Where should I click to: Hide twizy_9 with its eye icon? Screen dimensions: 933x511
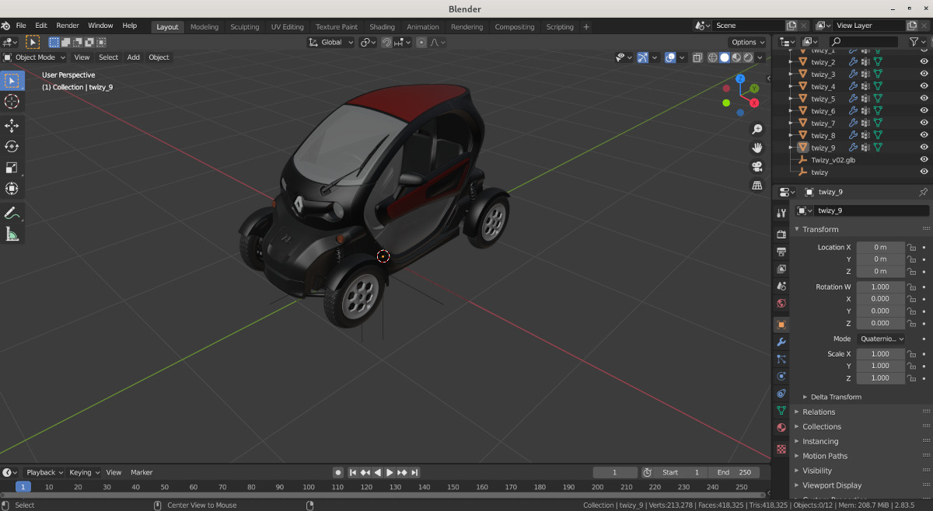924,148
